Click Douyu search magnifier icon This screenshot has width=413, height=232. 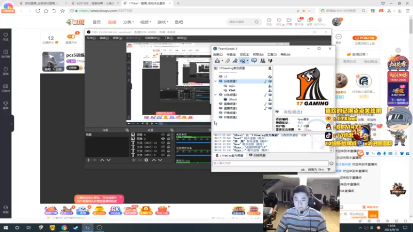point(256,22)
